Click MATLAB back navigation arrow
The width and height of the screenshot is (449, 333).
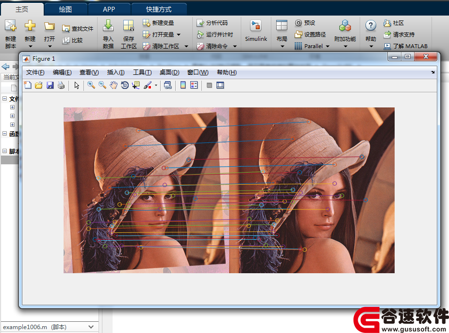(x=5, y=67)
